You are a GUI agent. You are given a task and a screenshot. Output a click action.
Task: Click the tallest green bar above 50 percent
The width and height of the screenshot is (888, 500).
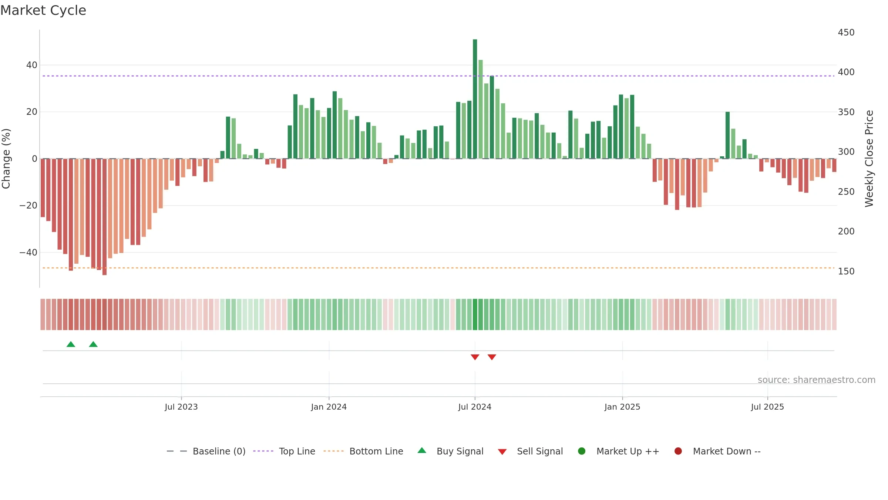click(x=475, y=99)
